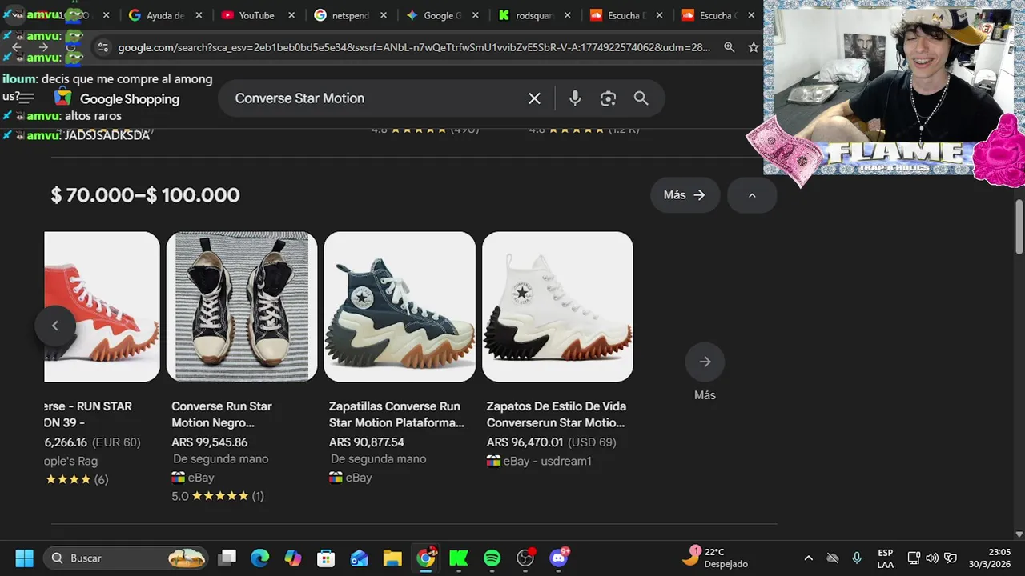1025x576 pixels.
Task: Open the zoom magnifier in the address bar
Action: click(x=729, y=47)
